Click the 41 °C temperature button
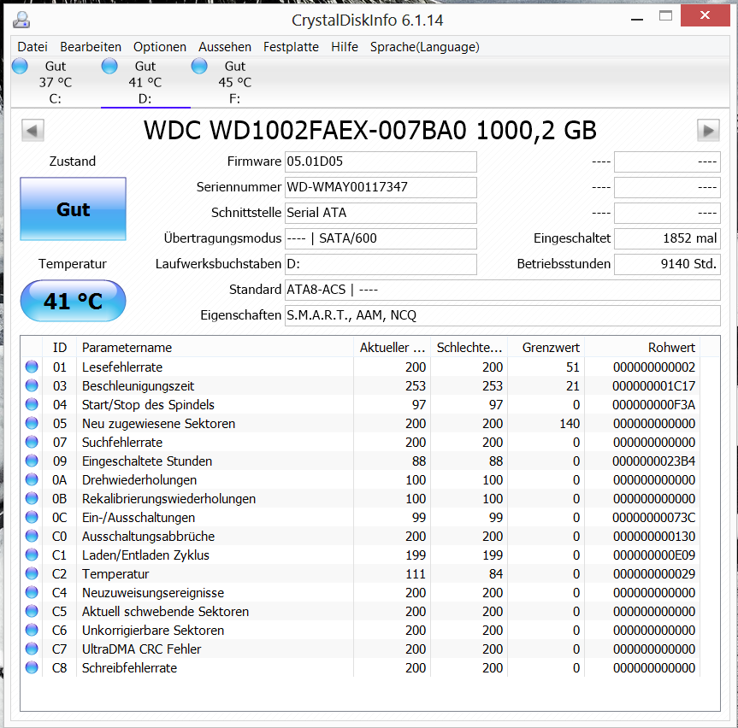 73,301
